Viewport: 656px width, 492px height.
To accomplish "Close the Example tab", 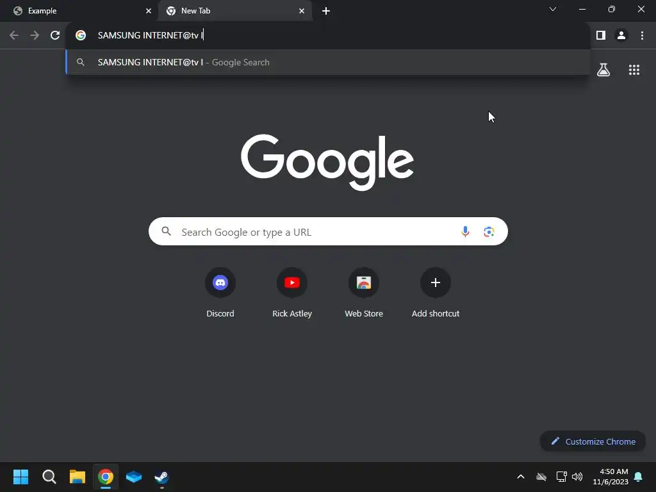I will [x=149, y=11].
